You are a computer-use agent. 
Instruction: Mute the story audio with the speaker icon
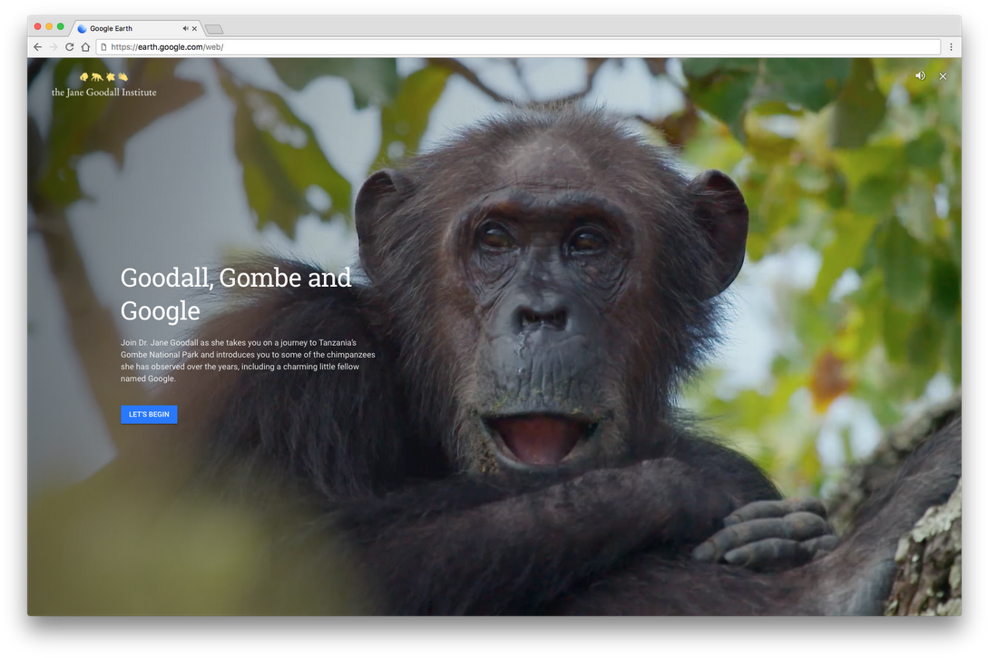(920, 75)
